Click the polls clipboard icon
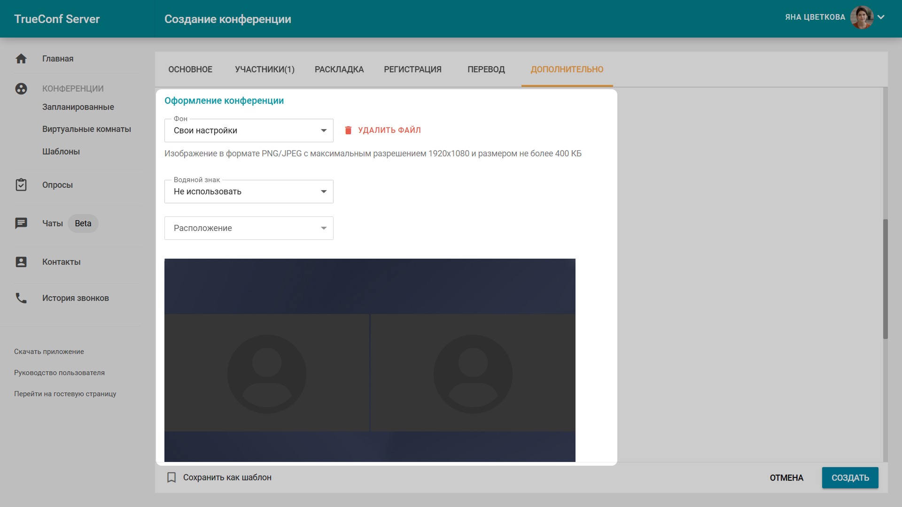This screenshot has height=507, width=902. (21, 185)
